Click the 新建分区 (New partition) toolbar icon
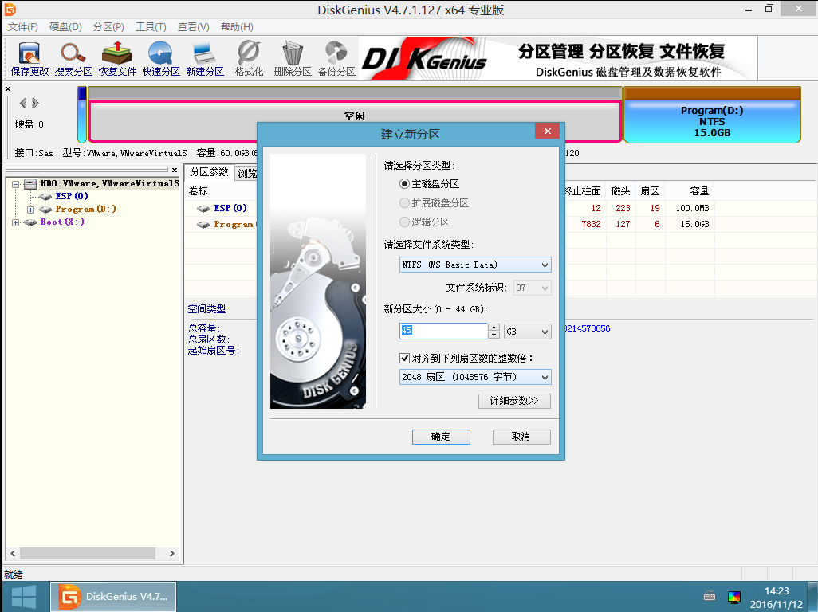The height and width of the screenshot is (612, 818). 204,59
